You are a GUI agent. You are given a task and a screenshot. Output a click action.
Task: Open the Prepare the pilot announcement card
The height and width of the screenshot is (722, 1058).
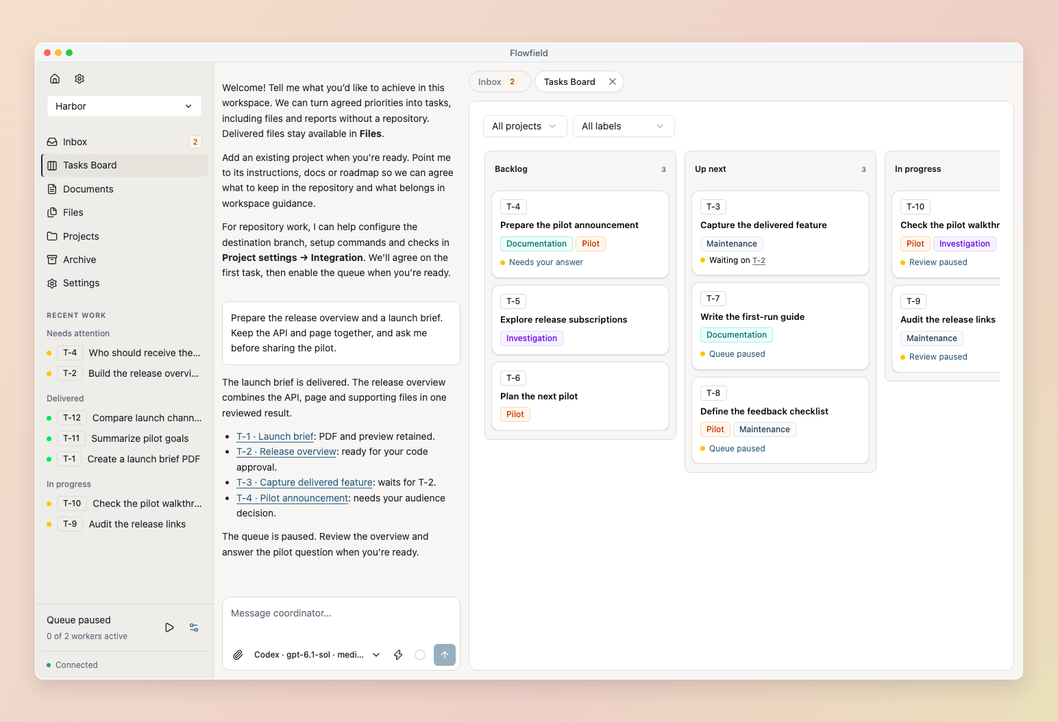(580, 234)
